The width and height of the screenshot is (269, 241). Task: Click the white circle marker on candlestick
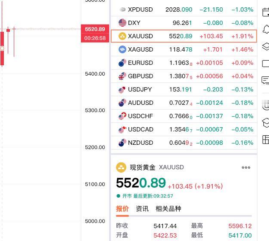[x=2, y=49]
